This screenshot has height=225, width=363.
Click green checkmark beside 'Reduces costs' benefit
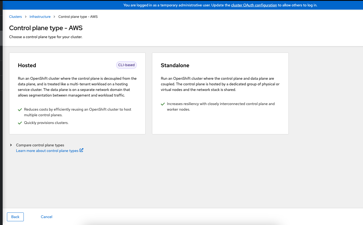[20, 110]
